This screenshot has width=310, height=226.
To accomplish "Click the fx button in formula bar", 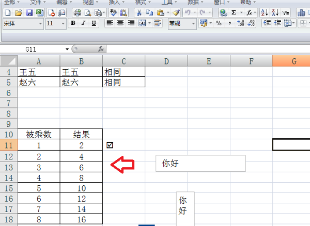I will point(101,49).
